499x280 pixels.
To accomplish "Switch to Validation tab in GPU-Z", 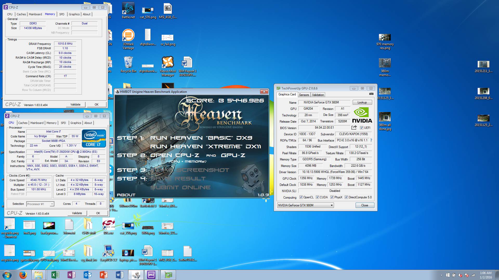I will point(318,95).
